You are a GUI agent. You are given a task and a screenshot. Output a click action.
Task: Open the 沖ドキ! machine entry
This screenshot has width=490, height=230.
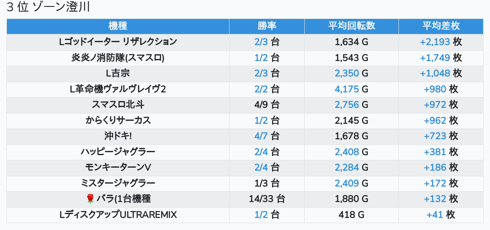point(118,136)
